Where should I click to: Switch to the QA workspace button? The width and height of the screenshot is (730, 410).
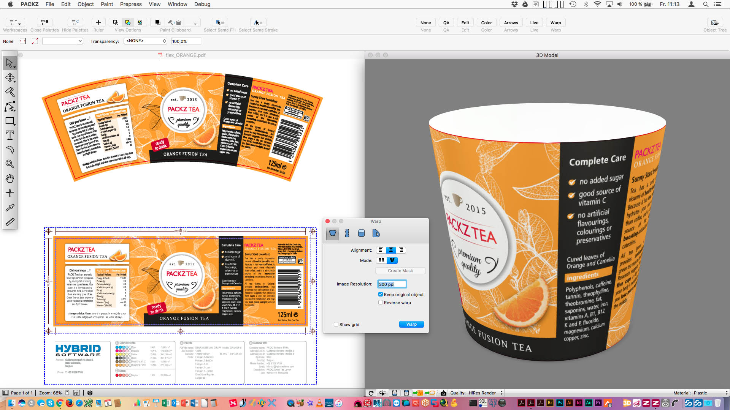pyautogui.click(x=446, y=23)
